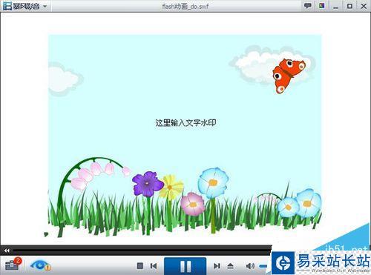This screenshot has width=371, height=275.
Task: Click the orange butterfly in the animation
Action: 289,76
